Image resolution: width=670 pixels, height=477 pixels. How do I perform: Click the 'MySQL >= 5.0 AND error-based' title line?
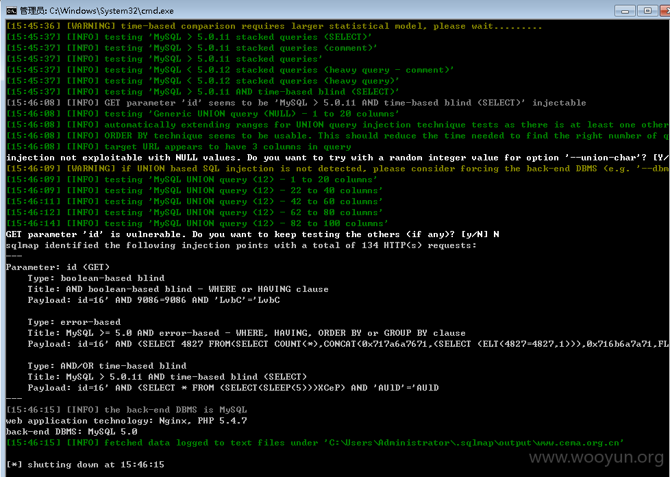click(x=247, y=333)
